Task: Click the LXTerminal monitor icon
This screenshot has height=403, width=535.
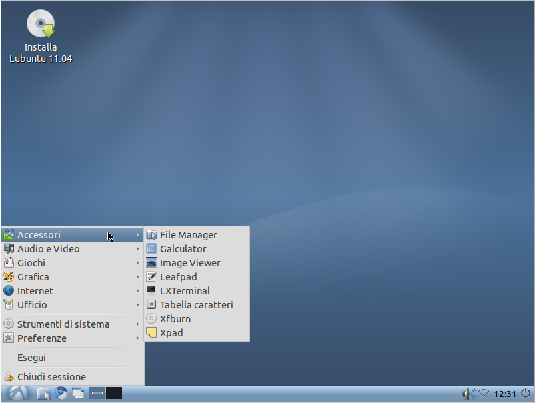Action: tap(151, 291)
